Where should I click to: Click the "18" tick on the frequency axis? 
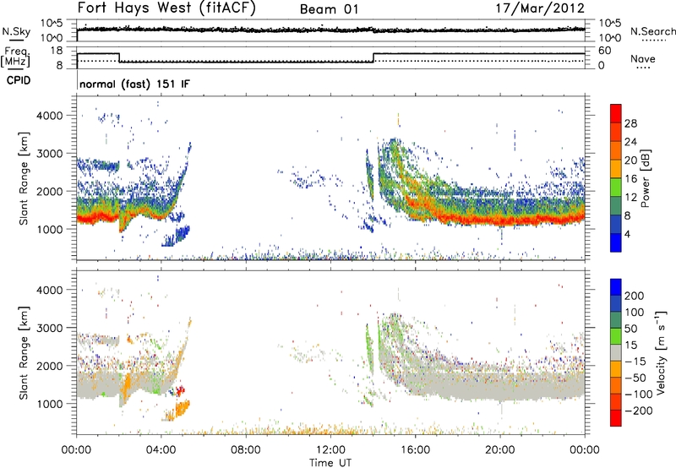(56, 51)
